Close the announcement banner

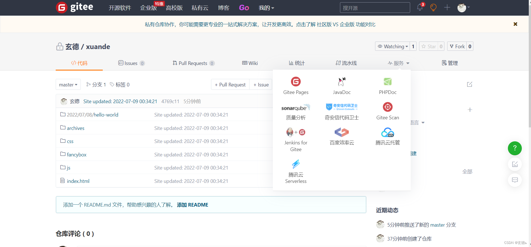[x=515, y=24]
